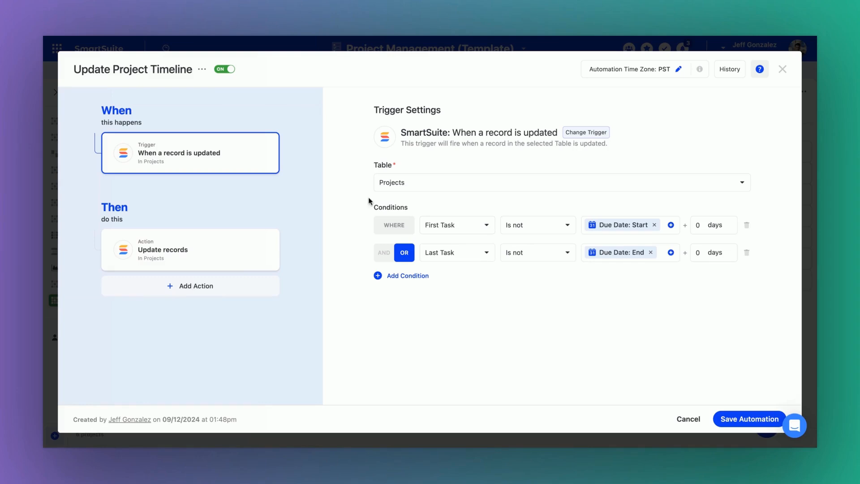Click the Change Trigger button

(586, 132)
